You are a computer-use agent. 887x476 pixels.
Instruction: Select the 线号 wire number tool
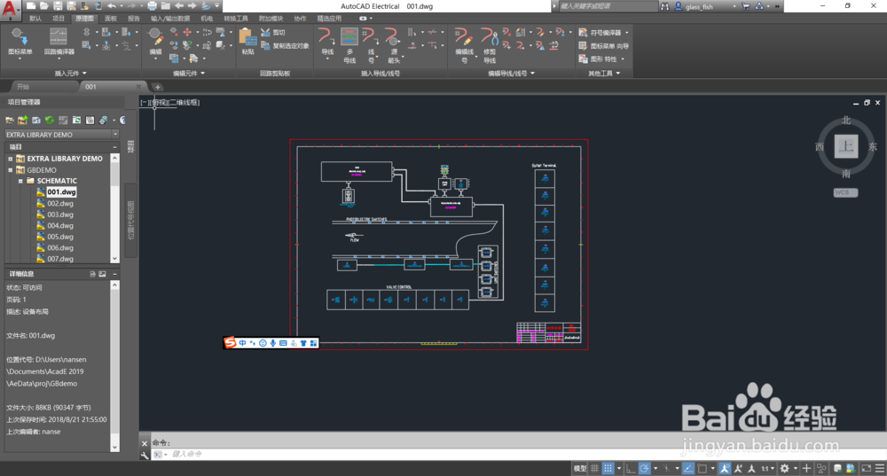371,45
